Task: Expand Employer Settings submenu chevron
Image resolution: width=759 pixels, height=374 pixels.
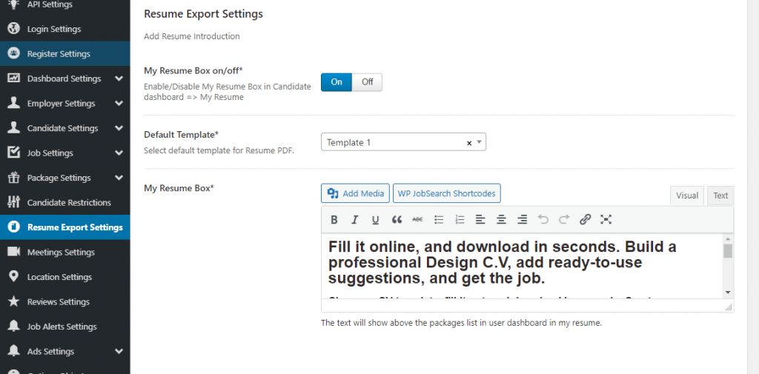Action: point(119,103)
